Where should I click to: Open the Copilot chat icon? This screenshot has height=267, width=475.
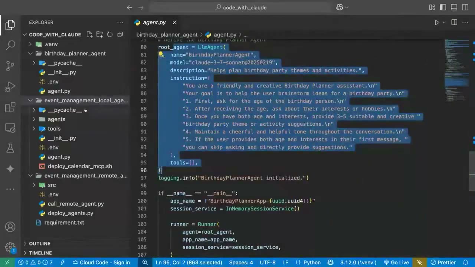coord(339,7)
